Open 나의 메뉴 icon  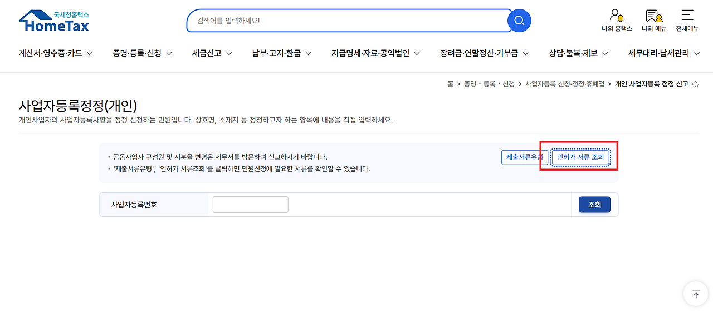point(654,21)
